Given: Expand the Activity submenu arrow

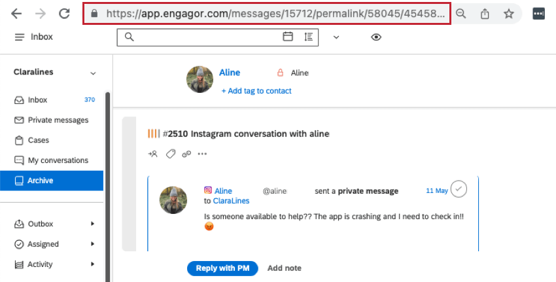Looking at the screenshot, I should pos(92,264).
